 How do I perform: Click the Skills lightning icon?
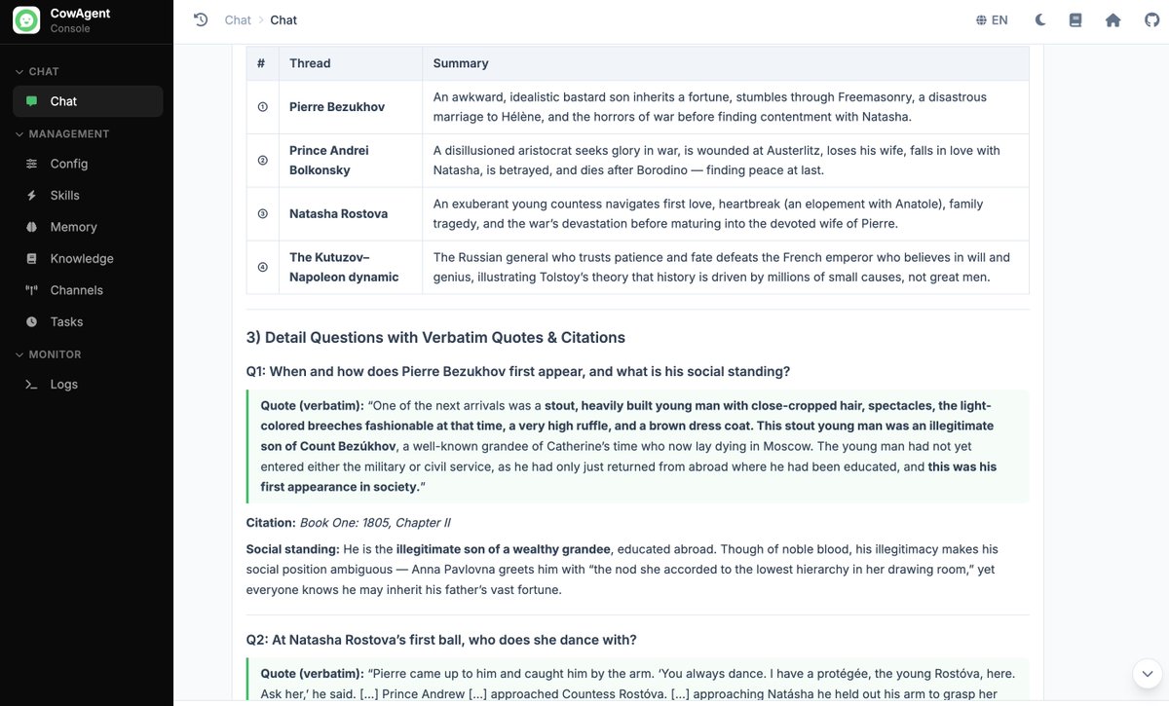pos(31,196)
